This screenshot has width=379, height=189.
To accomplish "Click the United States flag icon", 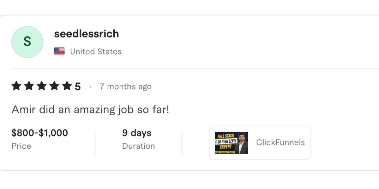I will (x=59, y=51).
